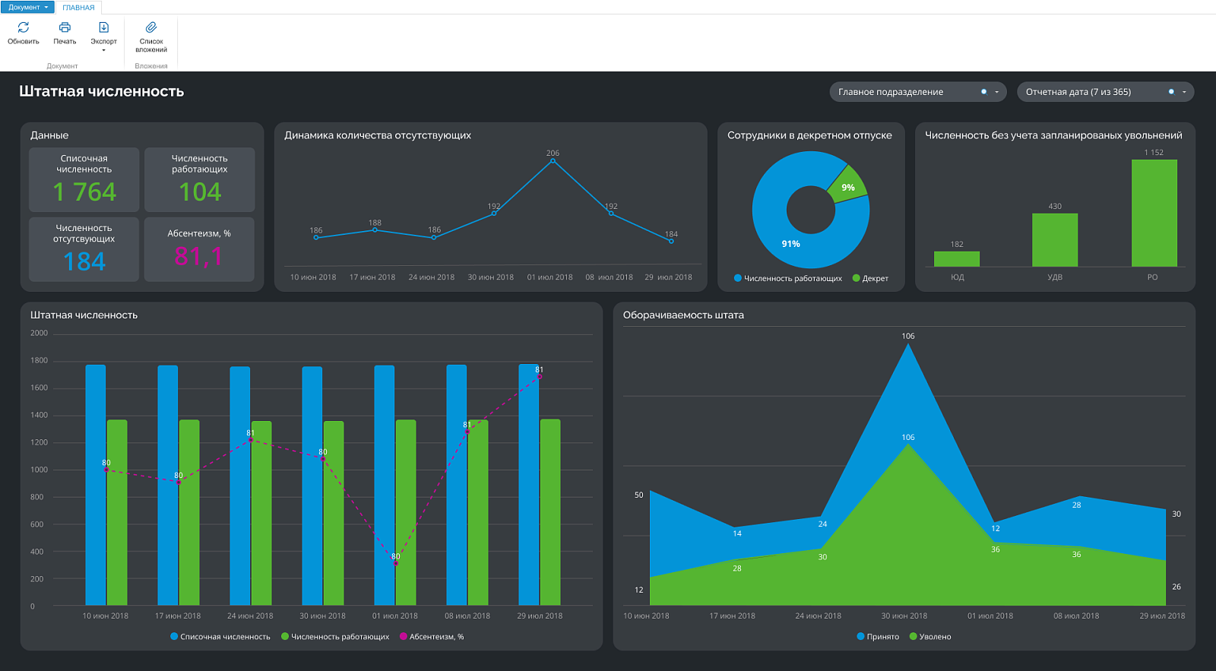Toggle Принято legend in turnover chart

(x=878, y=637)
